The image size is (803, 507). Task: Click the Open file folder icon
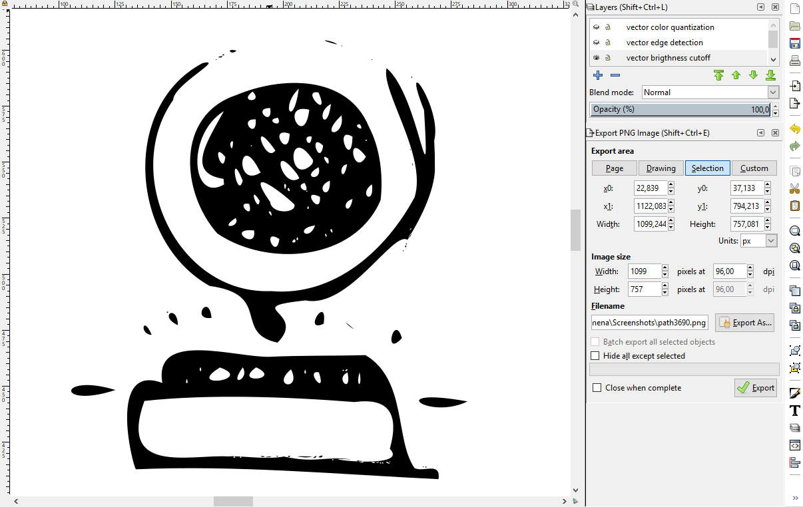tap(794, 26)
